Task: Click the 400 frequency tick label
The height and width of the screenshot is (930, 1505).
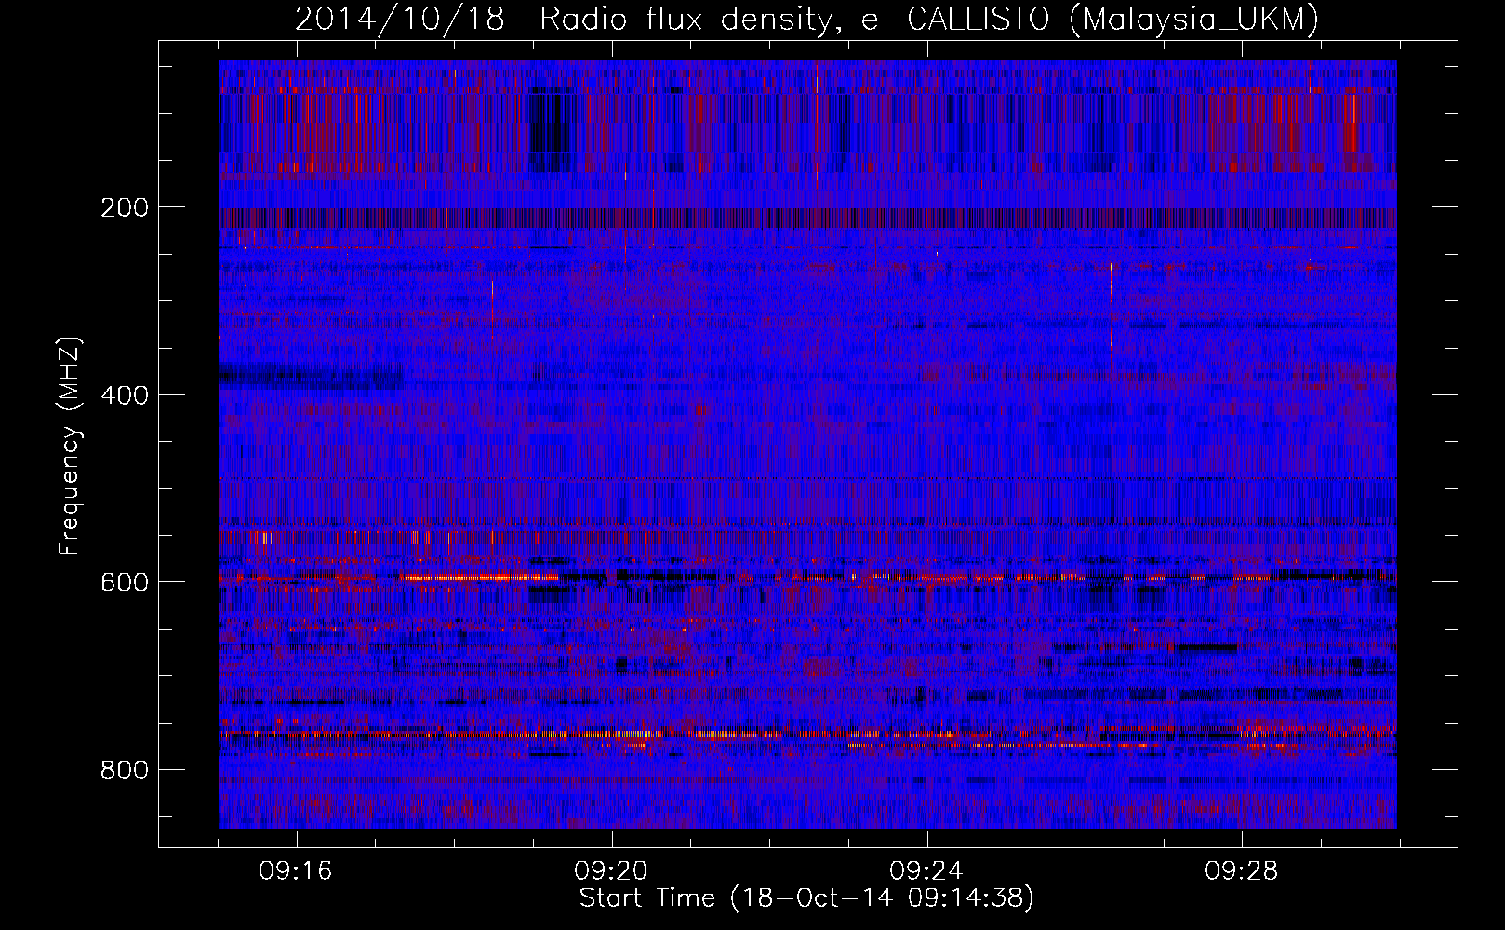Action: 125,395
